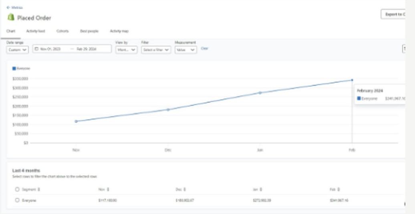
Task: Click the blue swatch in February 2024 tooltip
Action: tap(359, 99)
